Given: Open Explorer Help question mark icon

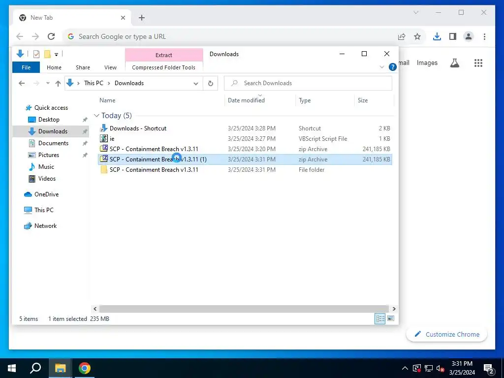Looking at the screenshot, I should point(392,67).
